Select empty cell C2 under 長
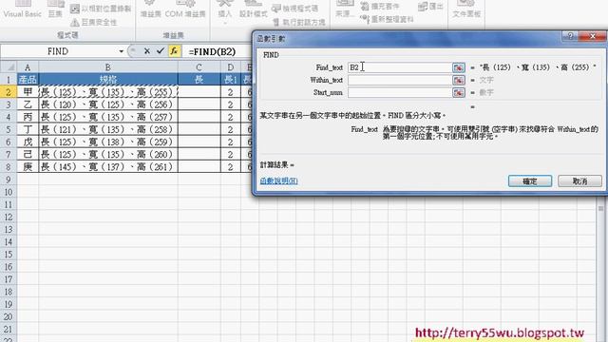 coord(199,92)
